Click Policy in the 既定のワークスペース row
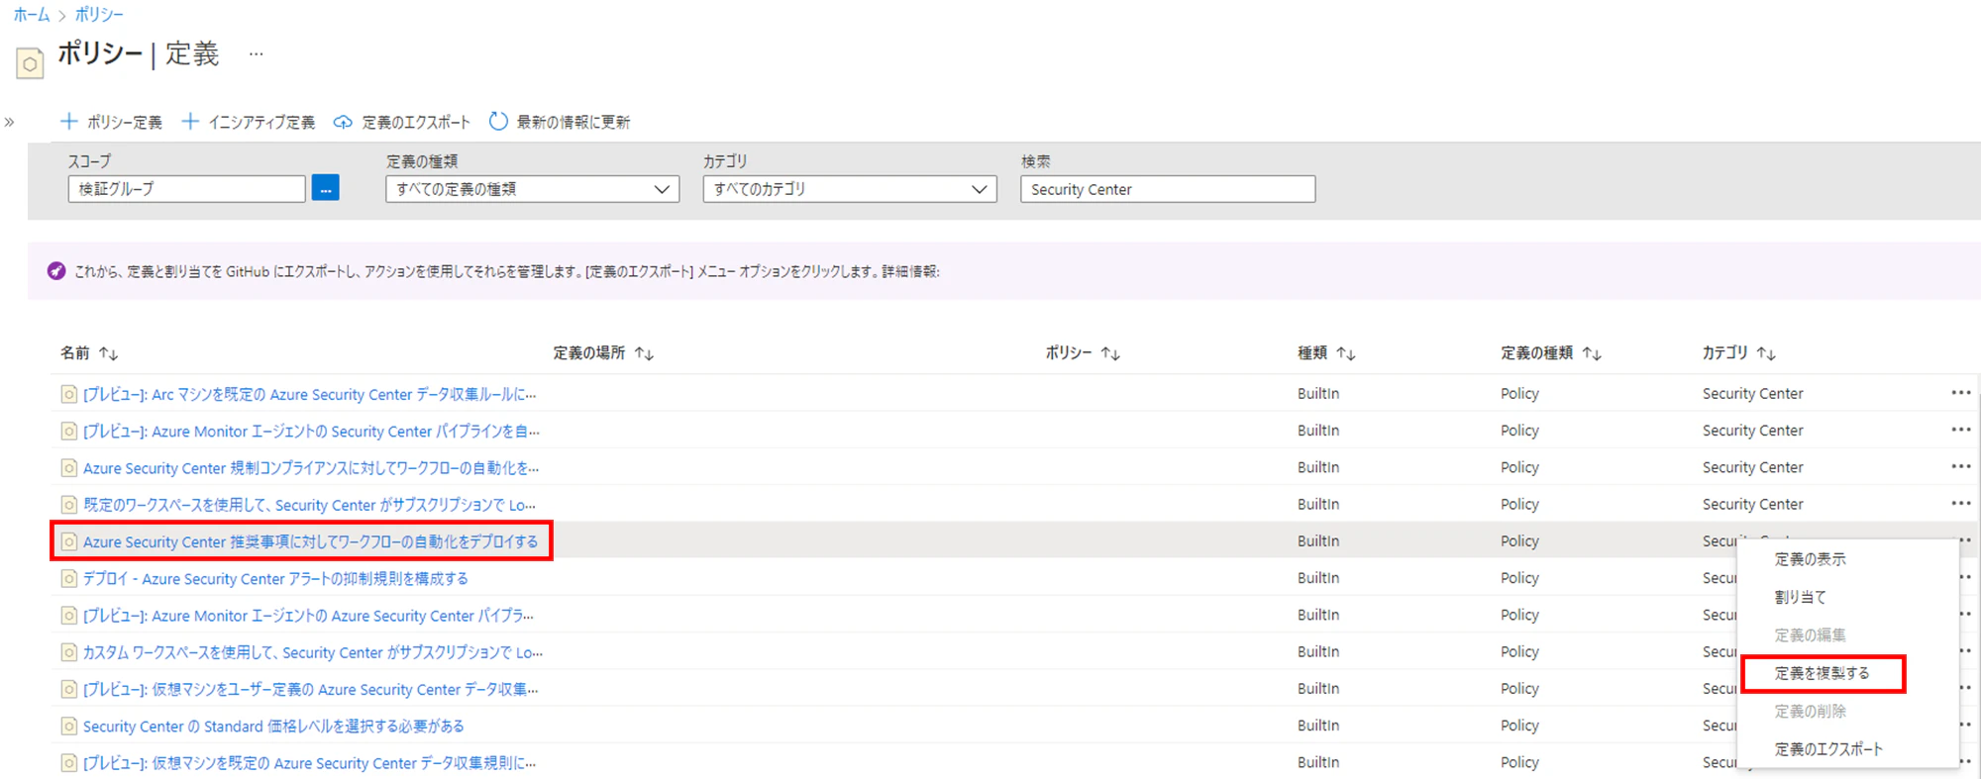Screen dimensions: 1981x779 click(x=1519, y=504)
